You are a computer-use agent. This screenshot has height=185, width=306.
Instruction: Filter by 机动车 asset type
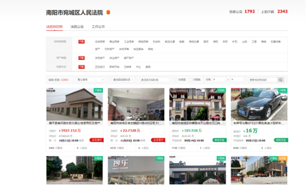[156, 42]
